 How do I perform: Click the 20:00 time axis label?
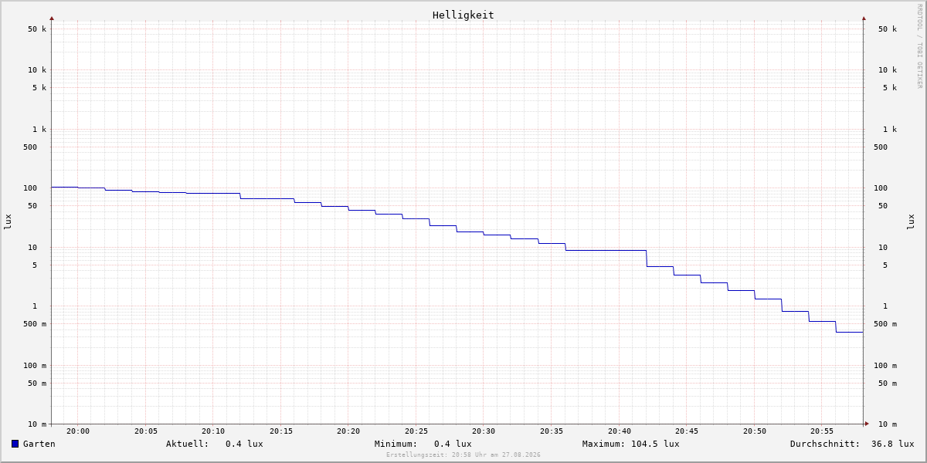click(x=78, y=431)
